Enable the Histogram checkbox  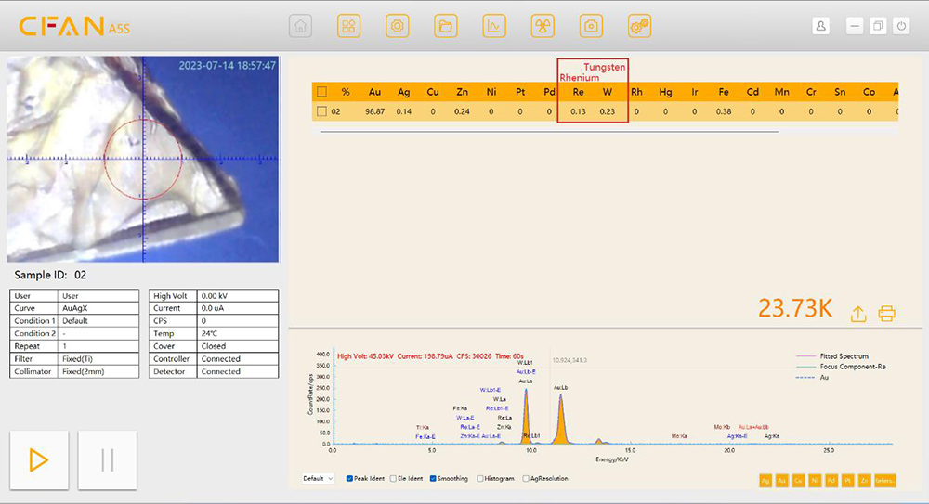click(x=480, y=479)
